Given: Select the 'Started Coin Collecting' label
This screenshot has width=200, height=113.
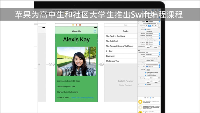Looking at the screenshot, I should coord(67,92).
